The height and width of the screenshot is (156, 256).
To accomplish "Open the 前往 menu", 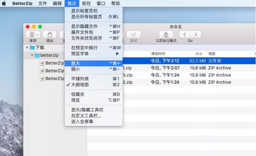I will [x=87, y=4].
